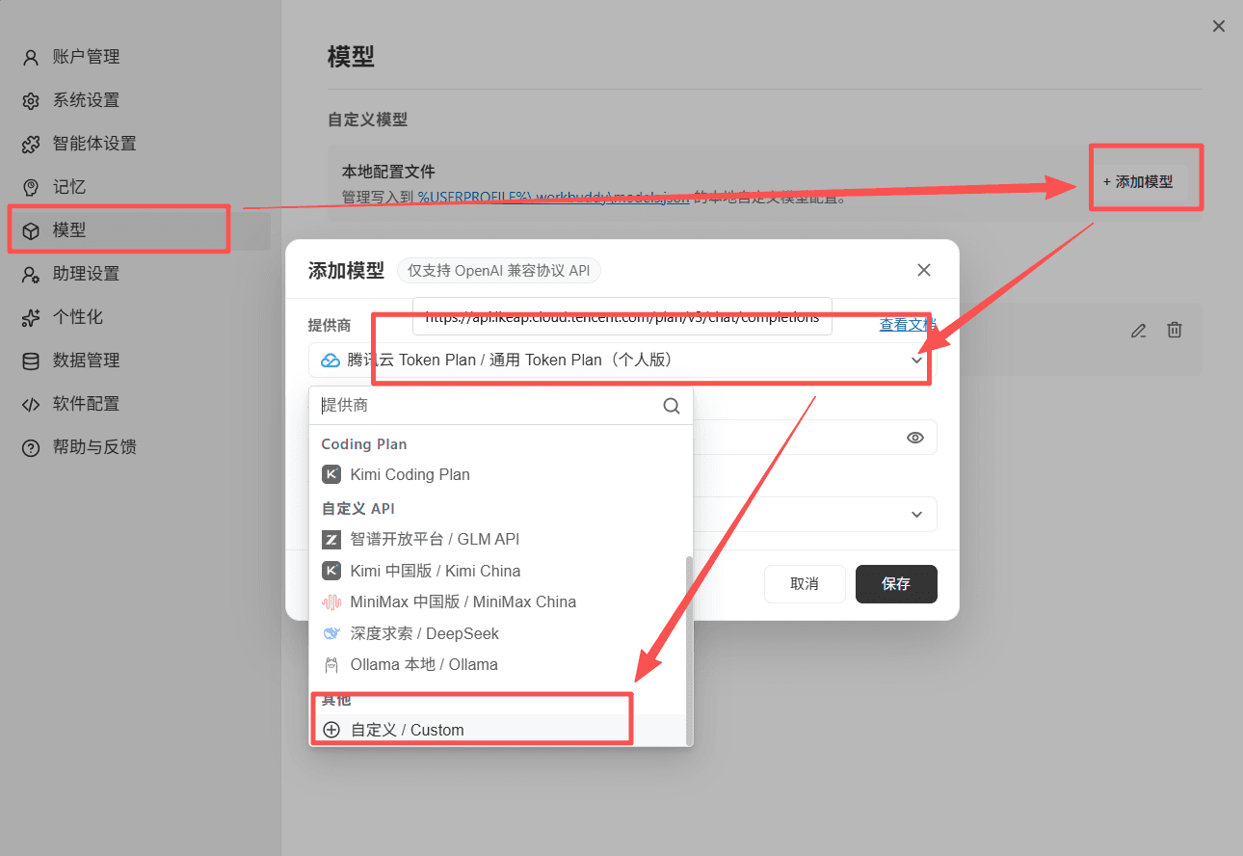Choose 智谱开放平台 / GLM API provider
Viewport: 1243px width, 856px height.
(497, 540)
